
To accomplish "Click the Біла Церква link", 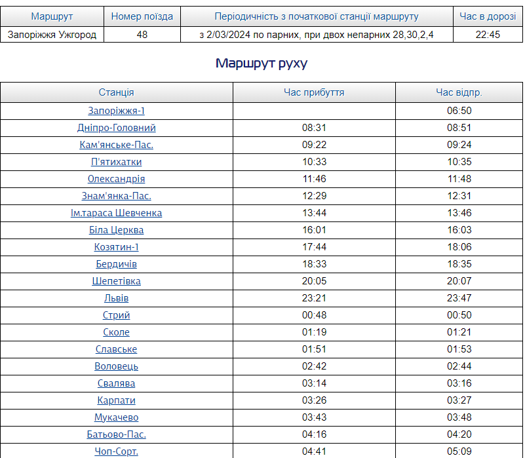I will click(x=116, y=230).
